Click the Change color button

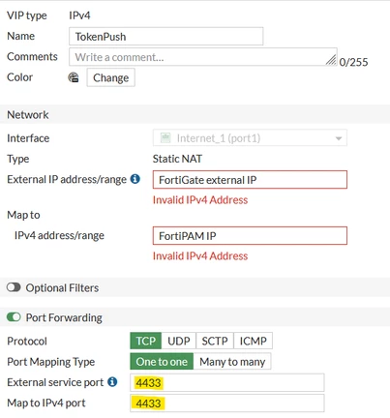[110, 77]
